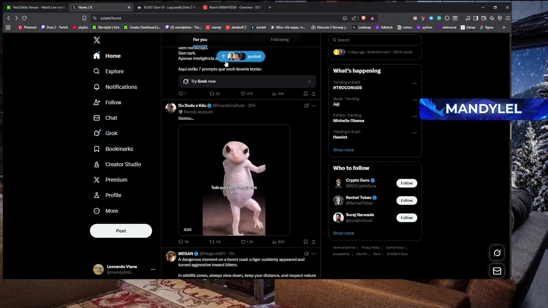Follow Crypto Guru
This screenshot has height=308, width=548.
(x=407, y=183)
